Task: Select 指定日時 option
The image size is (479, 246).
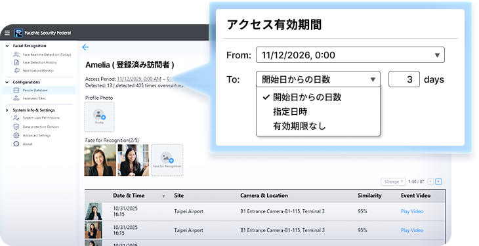Action: tap(290, 112)
